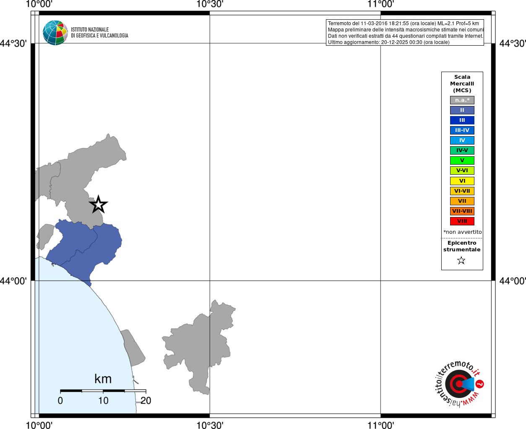Click the bottom 10°30' longitude label
The height and width of the screenshot is (429, 526).
click(210, 425)
